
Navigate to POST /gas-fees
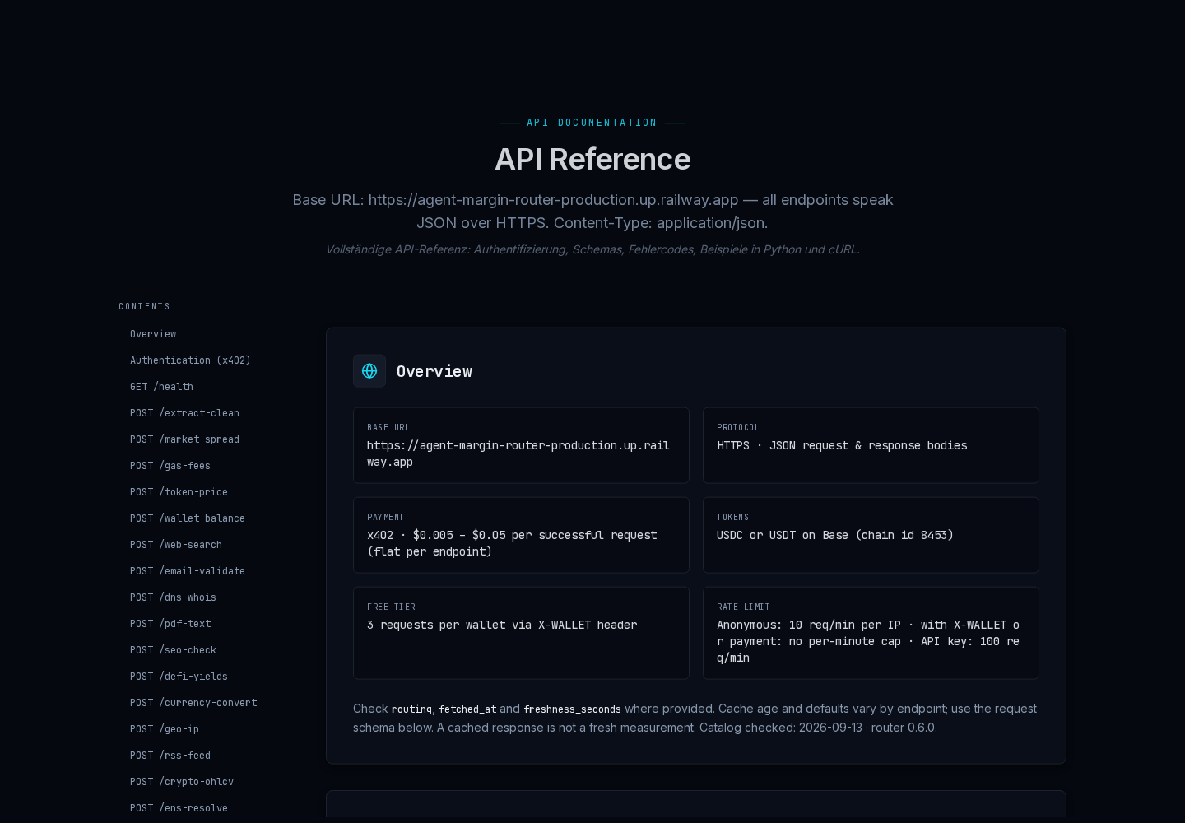pyautogui.click(x=170, y=466)
